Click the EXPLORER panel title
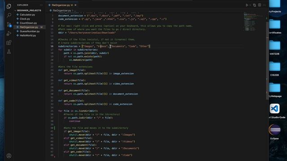The width and height of the screenshot is (287, 161). tap(23, 5)
